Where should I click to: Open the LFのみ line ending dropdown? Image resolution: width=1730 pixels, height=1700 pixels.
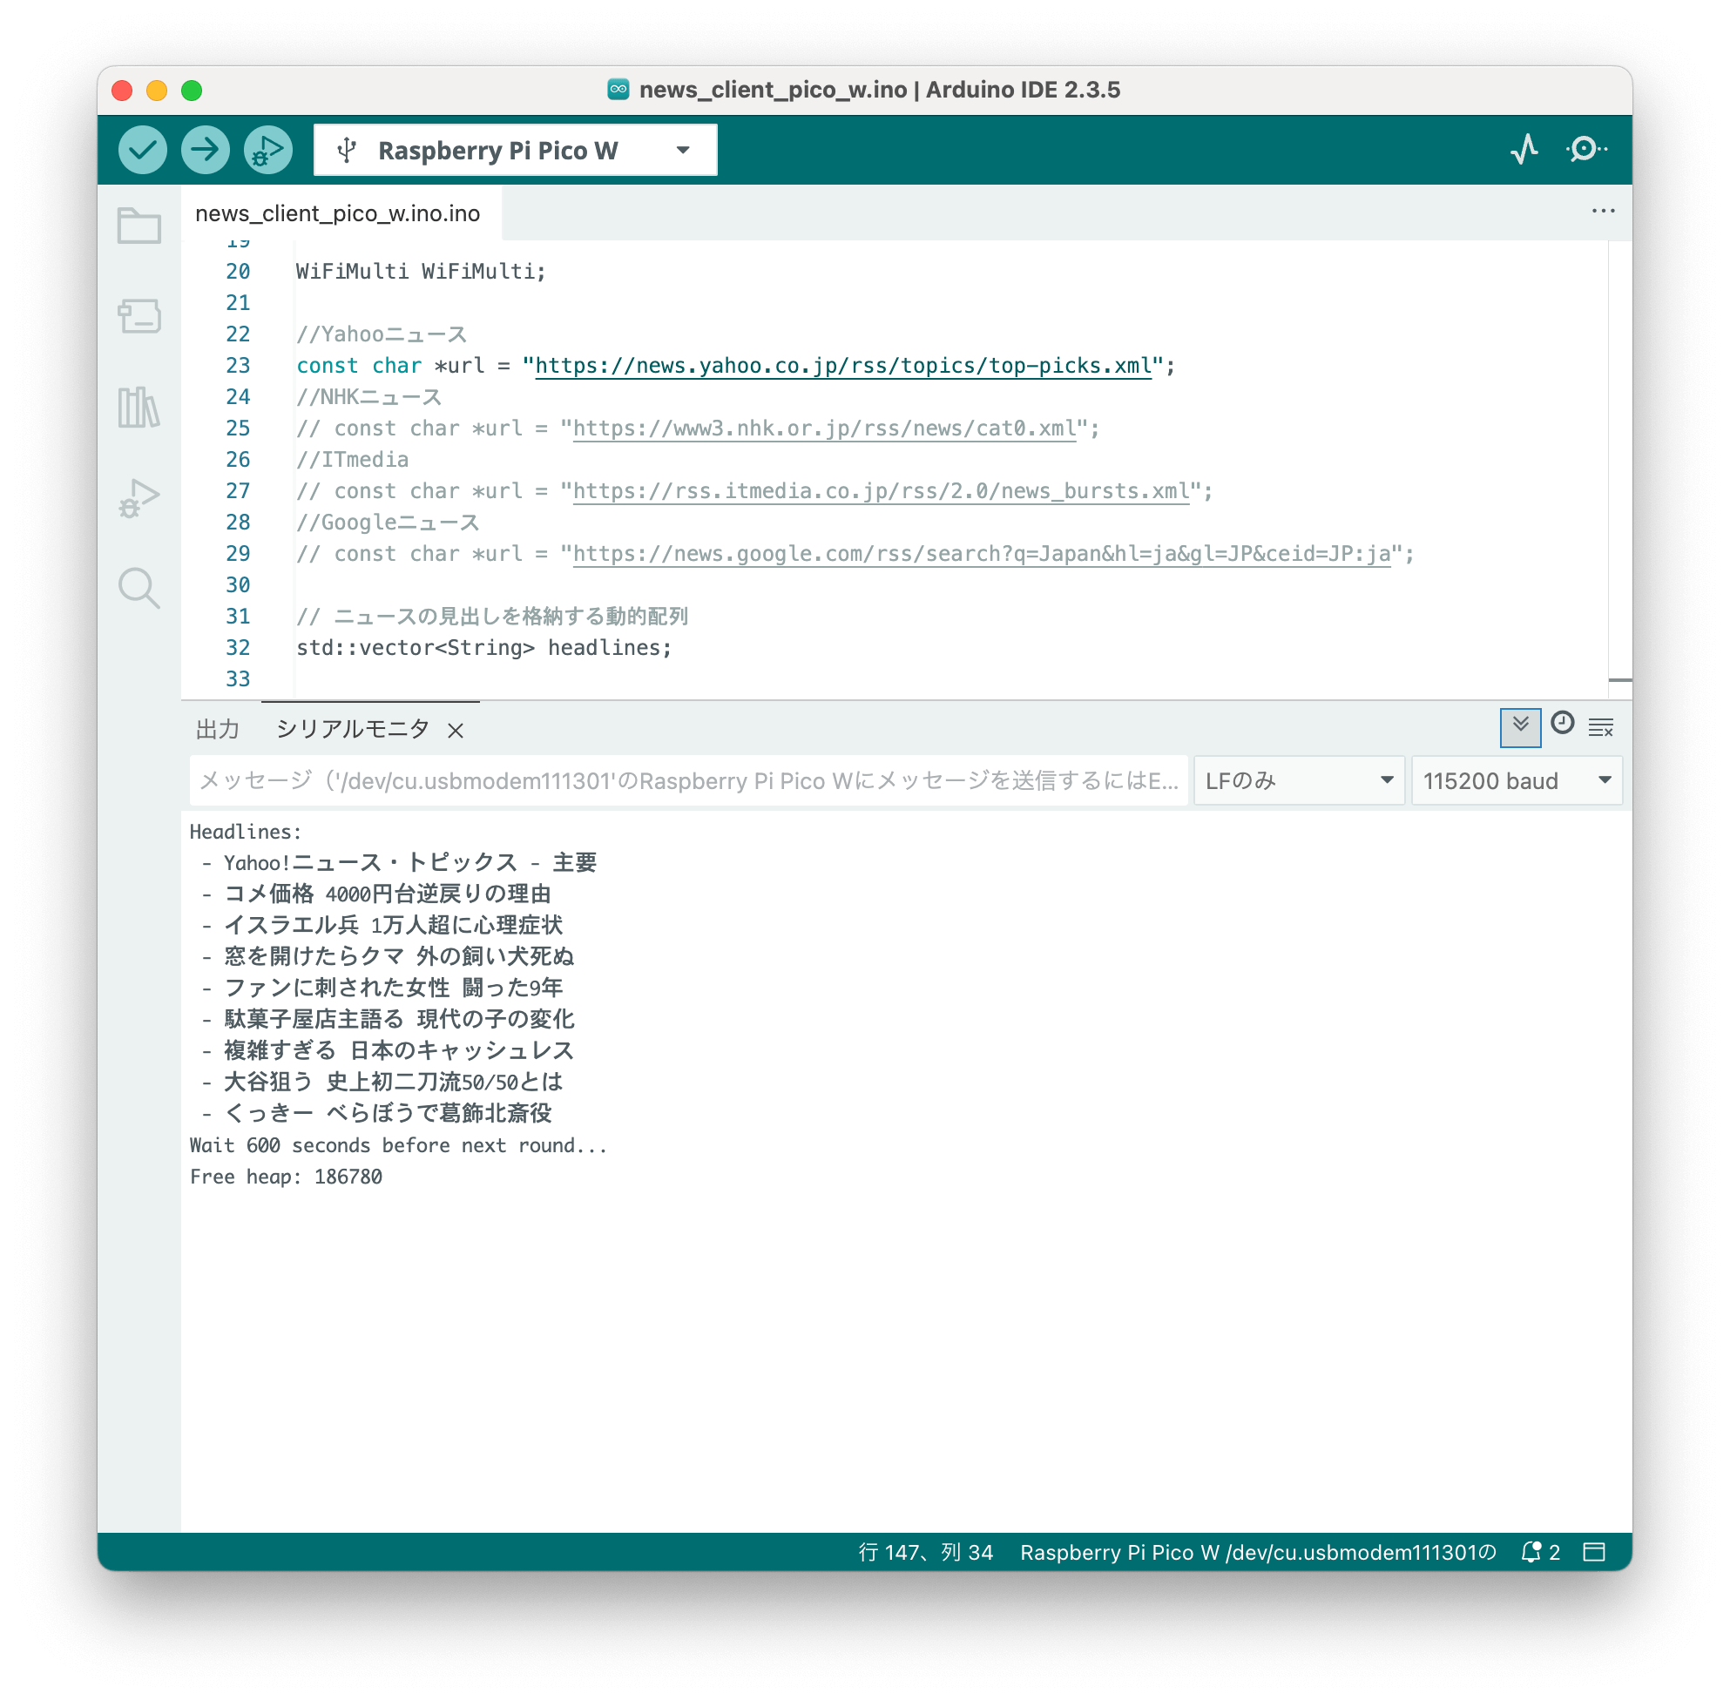(1299, 781)
